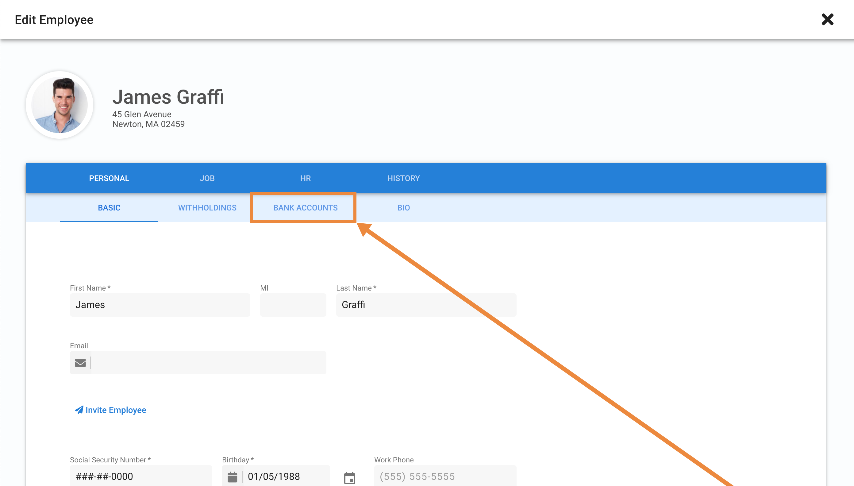Click calendar icon inside Birthday field
Viewport: 854px width, 486px height.
click(x=232, y=477)
